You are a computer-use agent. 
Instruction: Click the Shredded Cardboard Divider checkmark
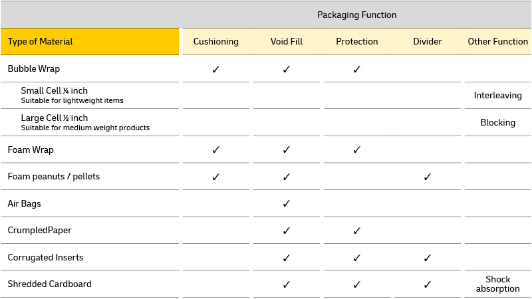(x=427, y=284)
